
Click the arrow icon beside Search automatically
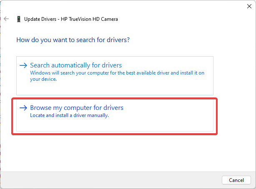click(23, 66)
